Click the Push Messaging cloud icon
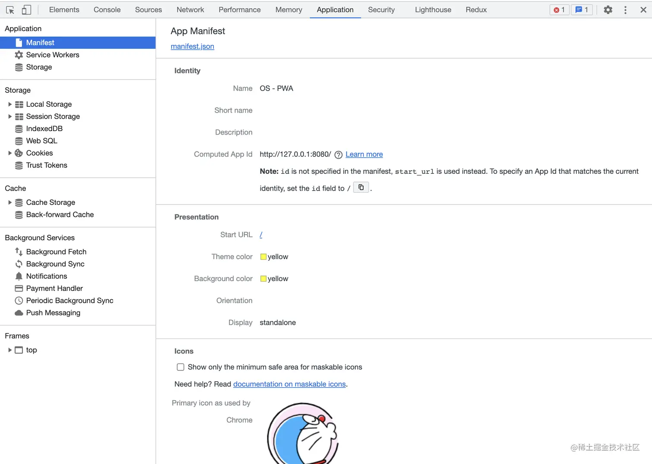The height and width of the screenshot is (464, 652). pyautogui.click(x=19, y=313)
